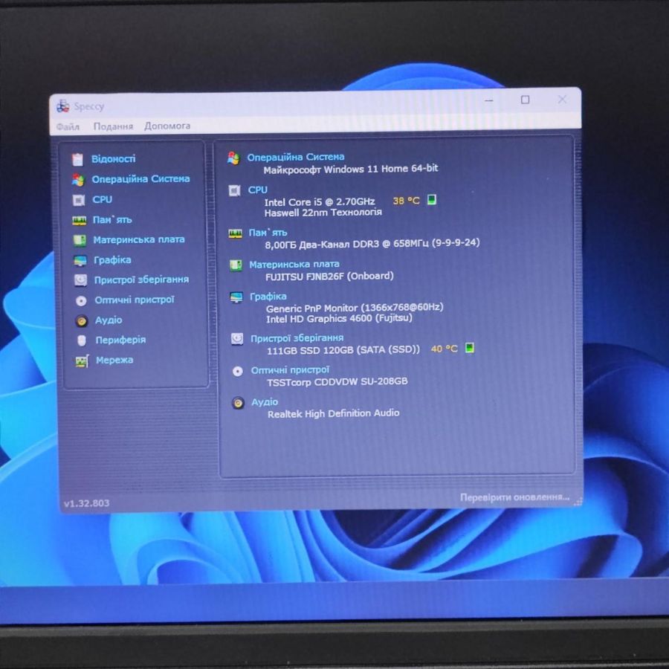This screenshot has width=669, height=669.
Task: Go to CPU section in sidebar
Action: pos(103,199)
